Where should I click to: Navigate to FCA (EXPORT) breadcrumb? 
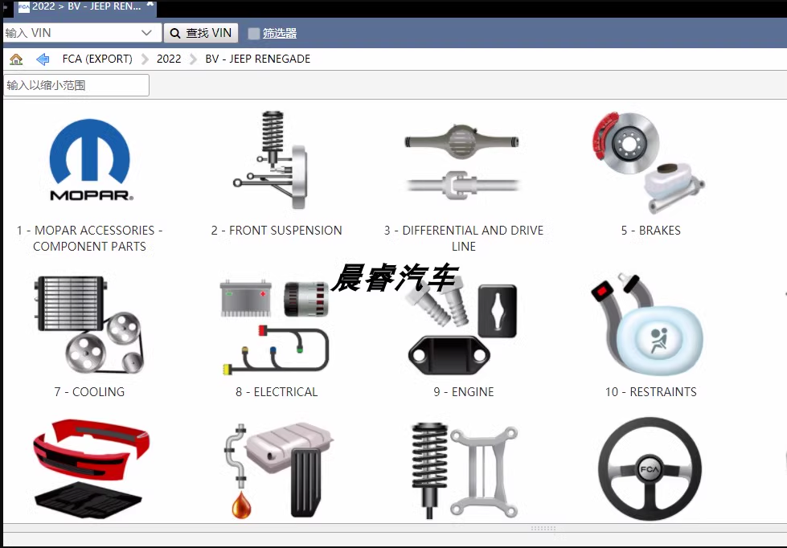tap(97, 59)
